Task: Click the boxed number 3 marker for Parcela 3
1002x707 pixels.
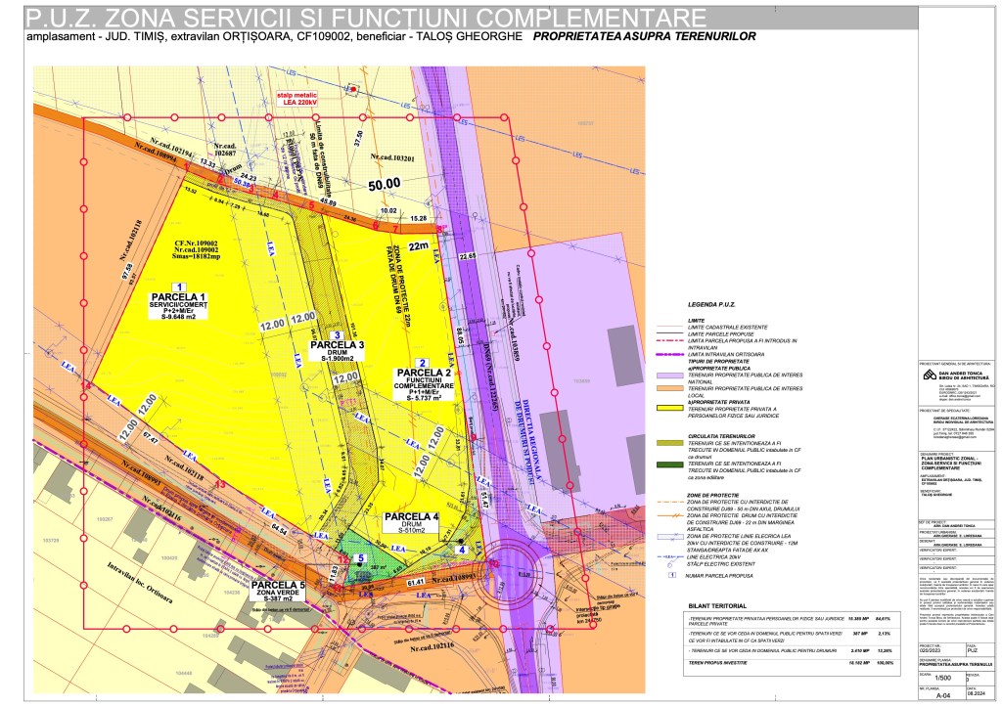Action: [336, 333]
